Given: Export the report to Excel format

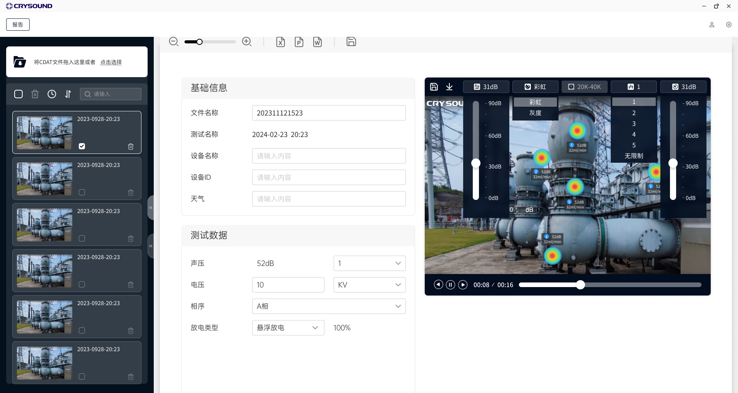Looking at the screenshot, I should coord(281,42).
